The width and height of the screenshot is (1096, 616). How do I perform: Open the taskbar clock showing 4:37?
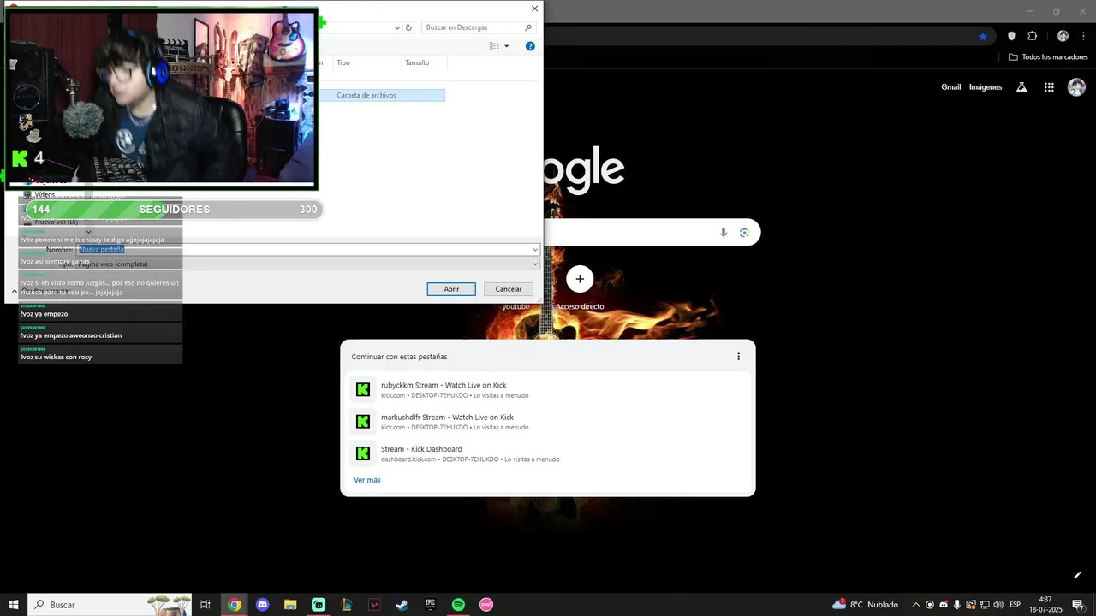coord(1045,605)
